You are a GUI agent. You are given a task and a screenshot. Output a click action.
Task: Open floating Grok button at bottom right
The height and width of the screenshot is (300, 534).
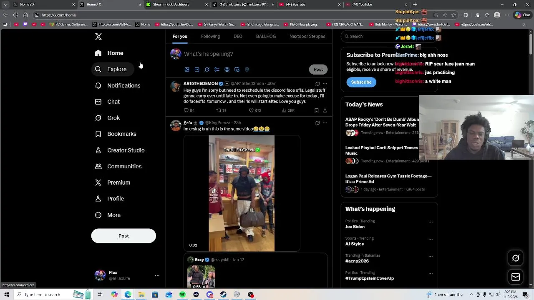pos(516,258)
